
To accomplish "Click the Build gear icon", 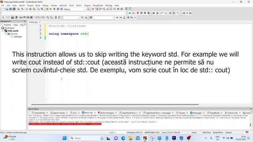I will 47,9.
